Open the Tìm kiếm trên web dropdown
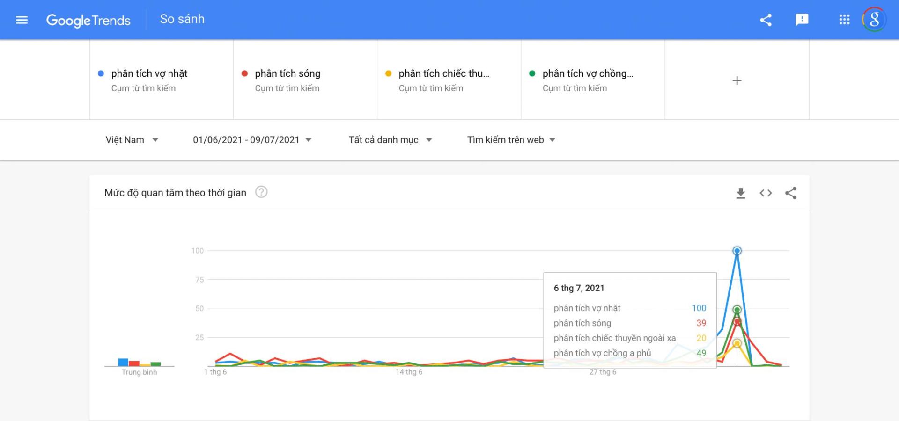Viewport: 899px width, 421px height. point(511,140)
